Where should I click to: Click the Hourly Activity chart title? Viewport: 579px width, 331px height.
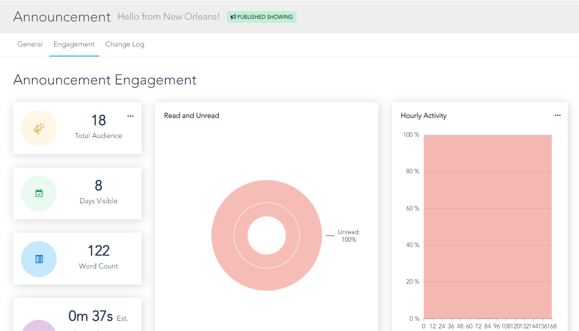point(424,116)
